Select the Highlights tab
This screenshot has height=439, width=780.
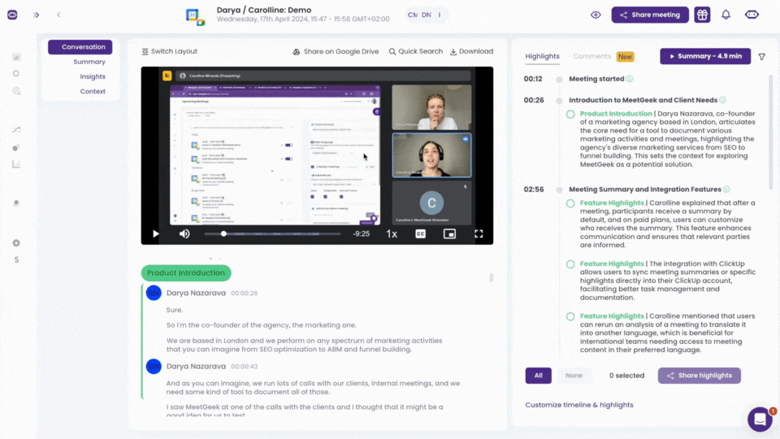542,56
